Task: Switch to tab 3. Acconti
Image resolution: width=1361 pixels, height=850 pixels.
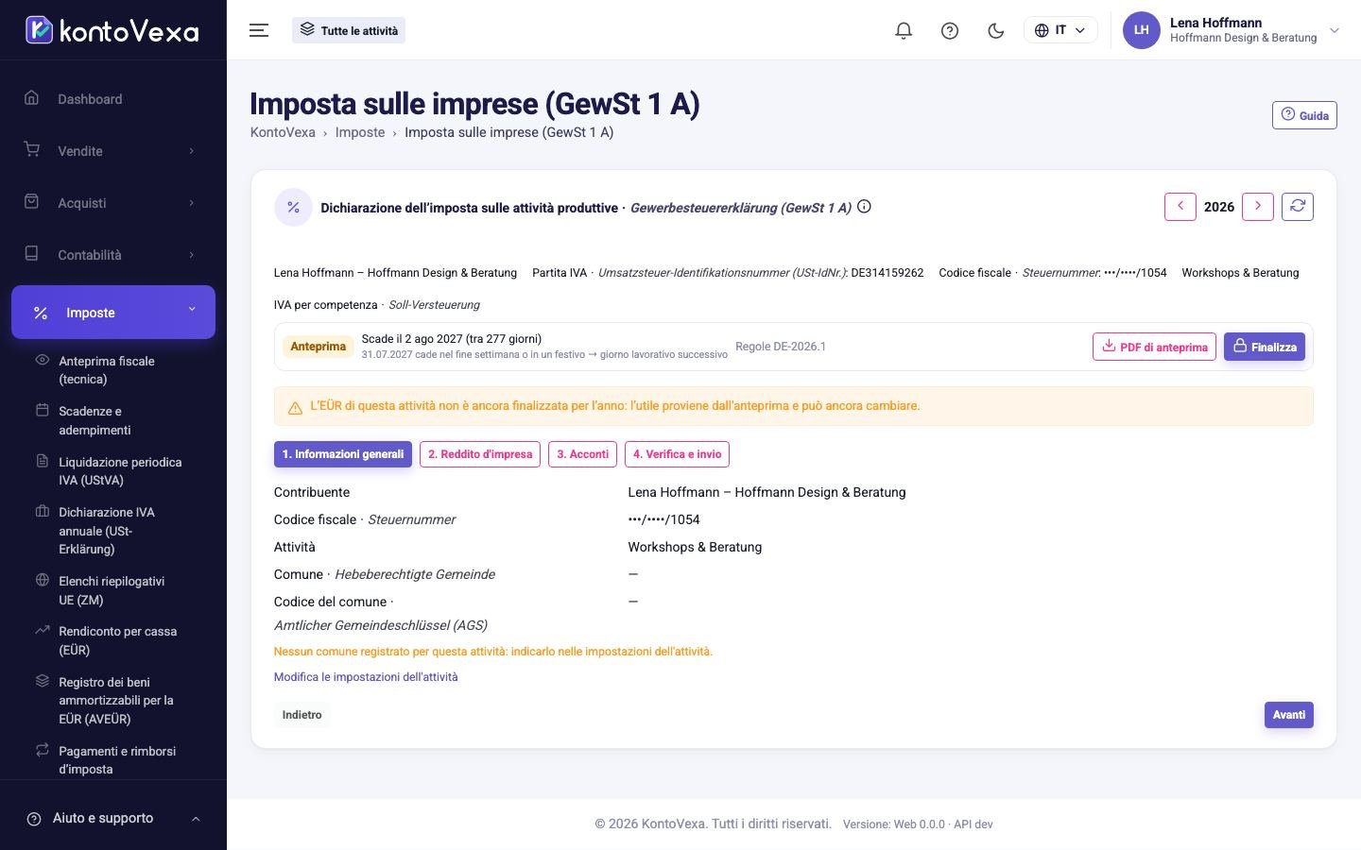Action: click(x=582, y=454)
